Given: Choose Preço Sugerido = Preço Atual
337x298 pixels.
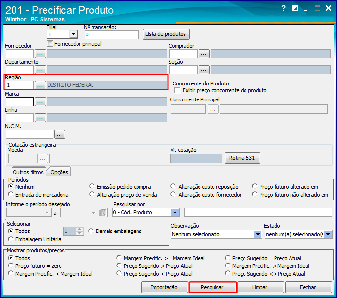Looking at the screenshot, I should tap(228, 258).
